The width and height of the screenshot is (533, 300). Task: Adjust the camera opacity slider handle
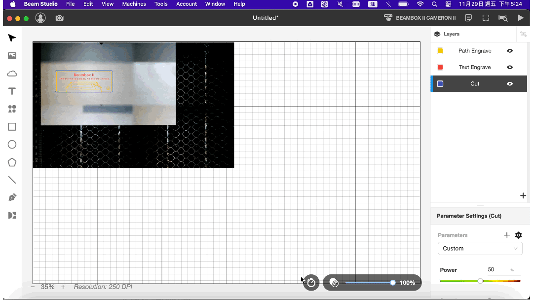(x=393, y=283)
